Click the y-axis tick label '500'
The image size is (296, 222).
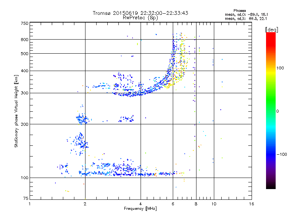24,54
